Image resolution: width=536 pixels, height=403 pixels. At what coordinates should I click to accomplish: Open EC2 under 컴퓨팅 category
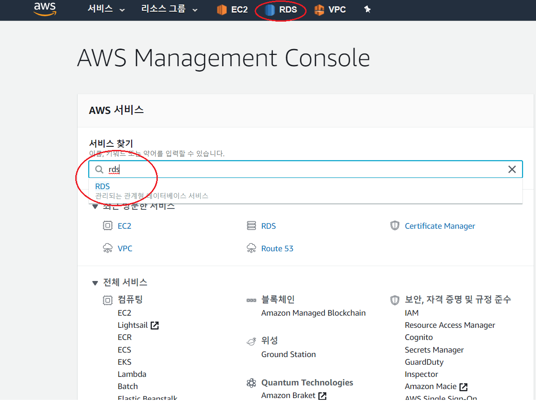pyautogui.click(x=124, y=313)
